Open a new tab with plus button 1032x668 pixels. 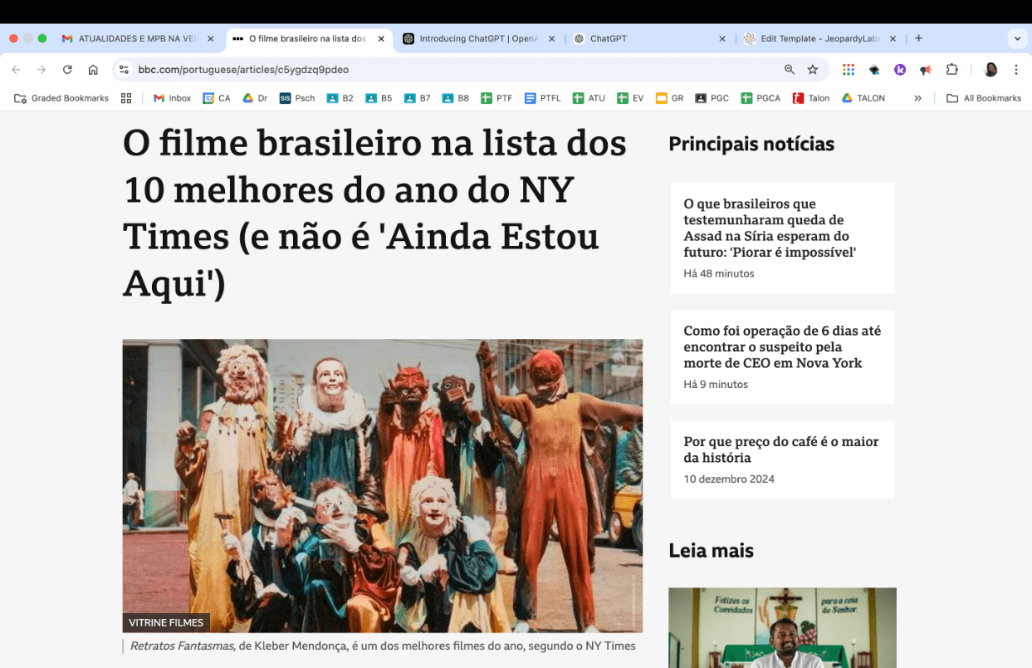point(918,38)
